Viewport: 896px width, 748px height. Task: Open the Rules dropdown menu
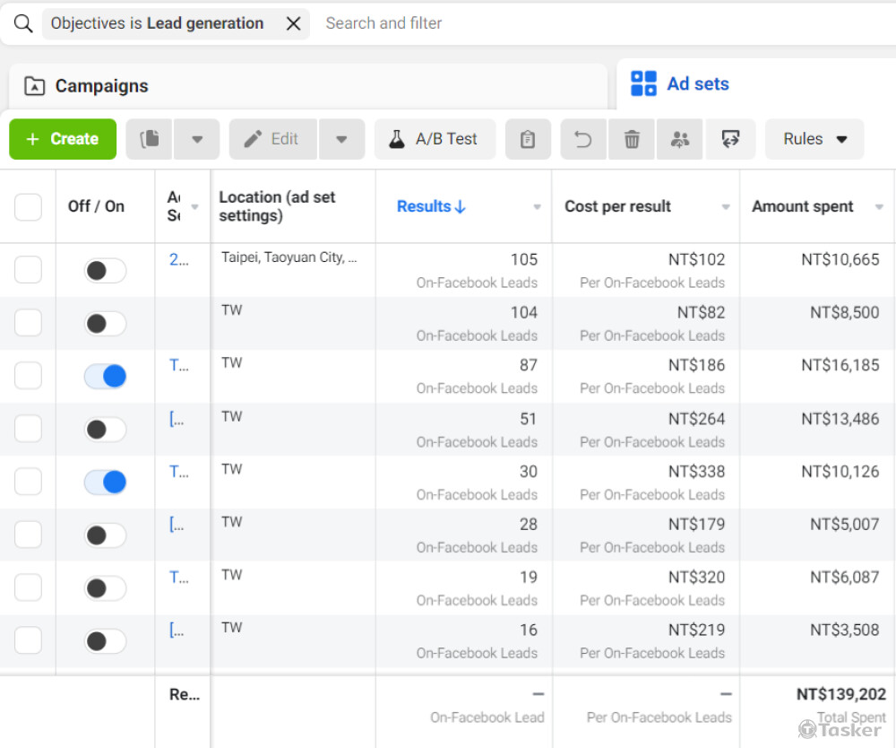tap(814, 139)
